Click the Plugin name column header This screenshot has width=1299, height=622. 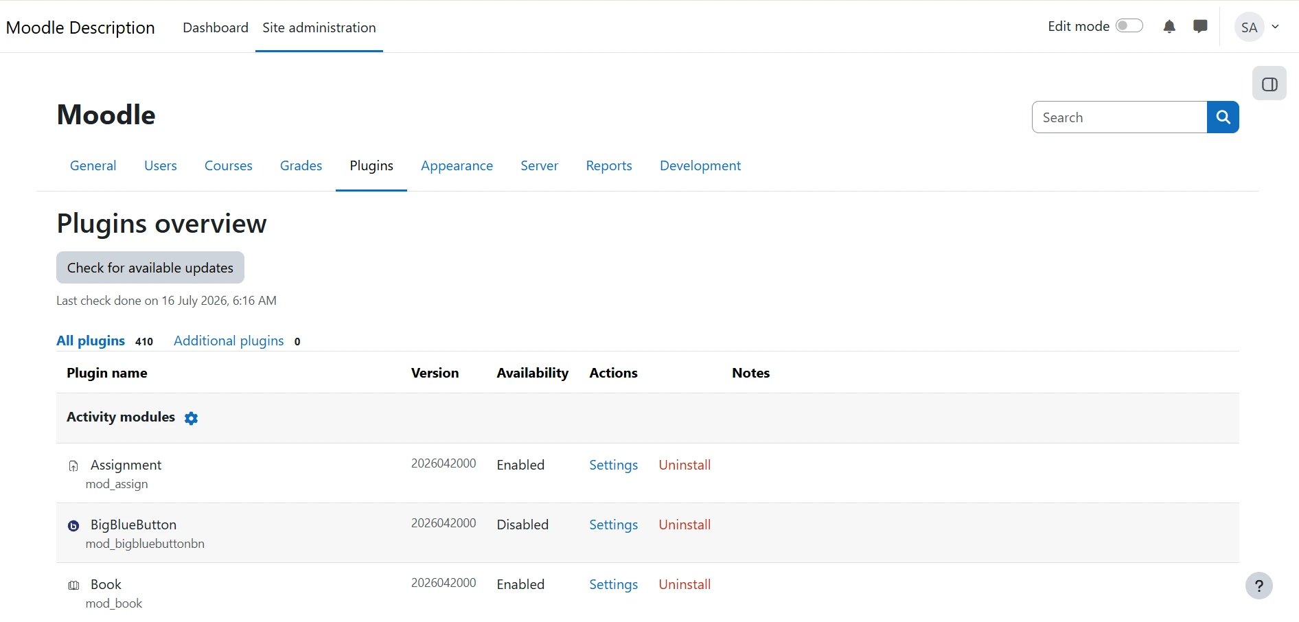point(107,373)
